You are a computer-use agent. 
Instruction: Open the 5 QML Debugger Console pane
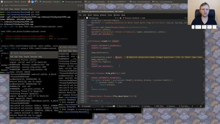click(x=159, y=106)
